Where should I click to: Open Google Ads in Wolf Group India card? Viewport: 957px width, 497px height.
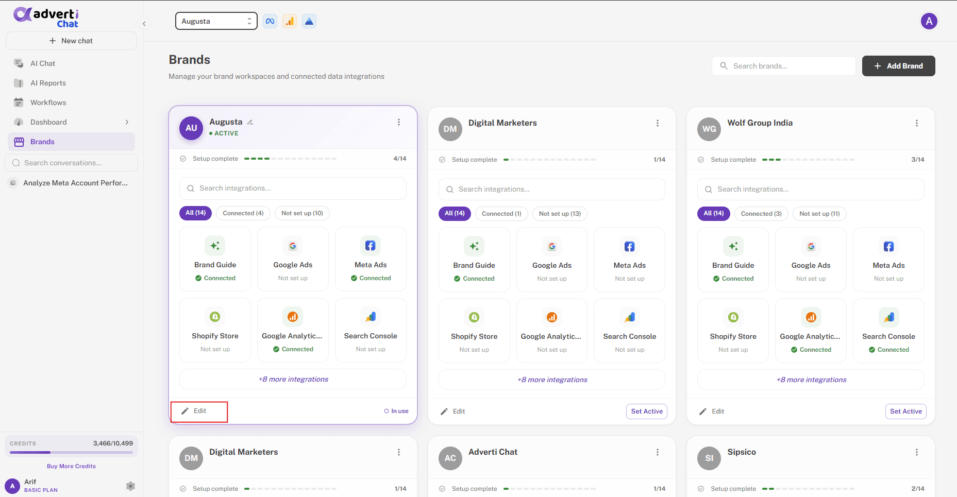pyautogui.click(x=811, y=260)
